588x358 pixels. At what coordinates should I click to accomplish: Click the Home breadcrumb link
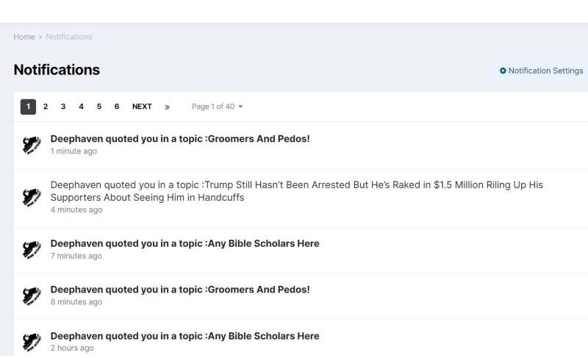coord(24,37)
